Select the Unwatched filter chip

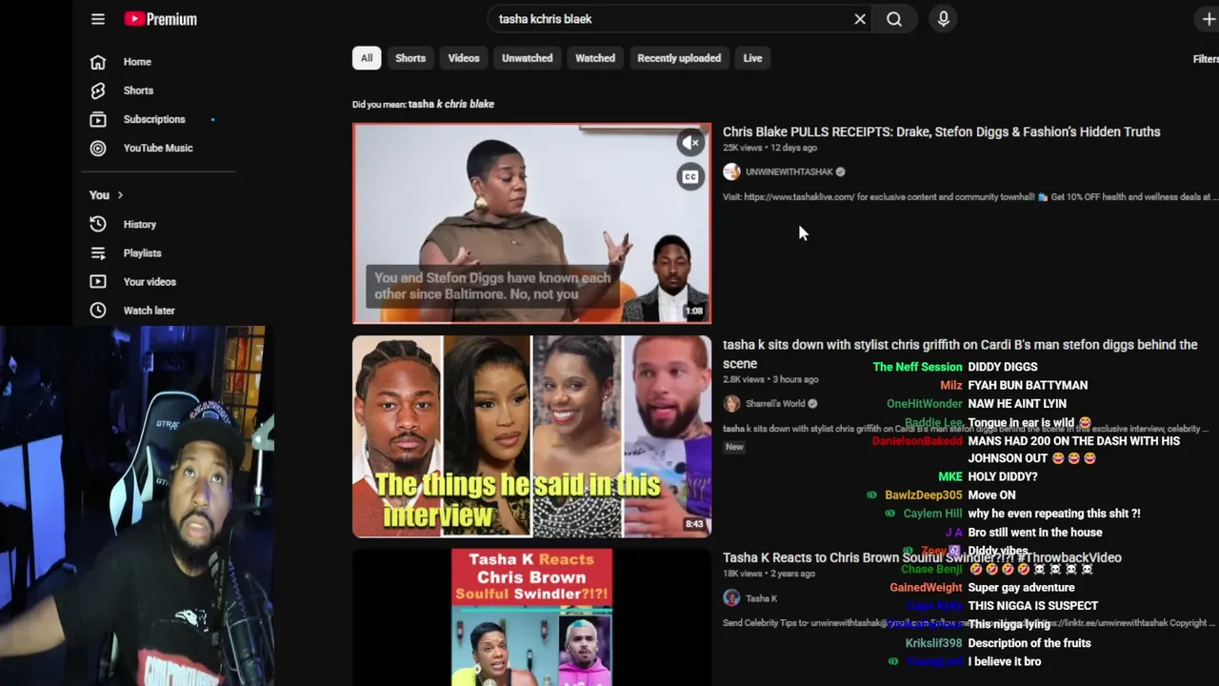click(527, 58)
